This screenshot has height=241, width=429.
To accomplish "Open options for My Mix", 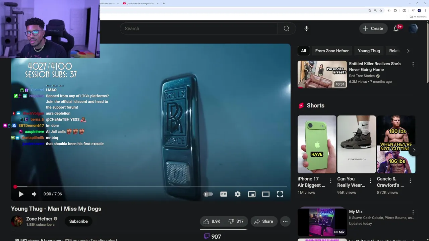I will 413,212.
